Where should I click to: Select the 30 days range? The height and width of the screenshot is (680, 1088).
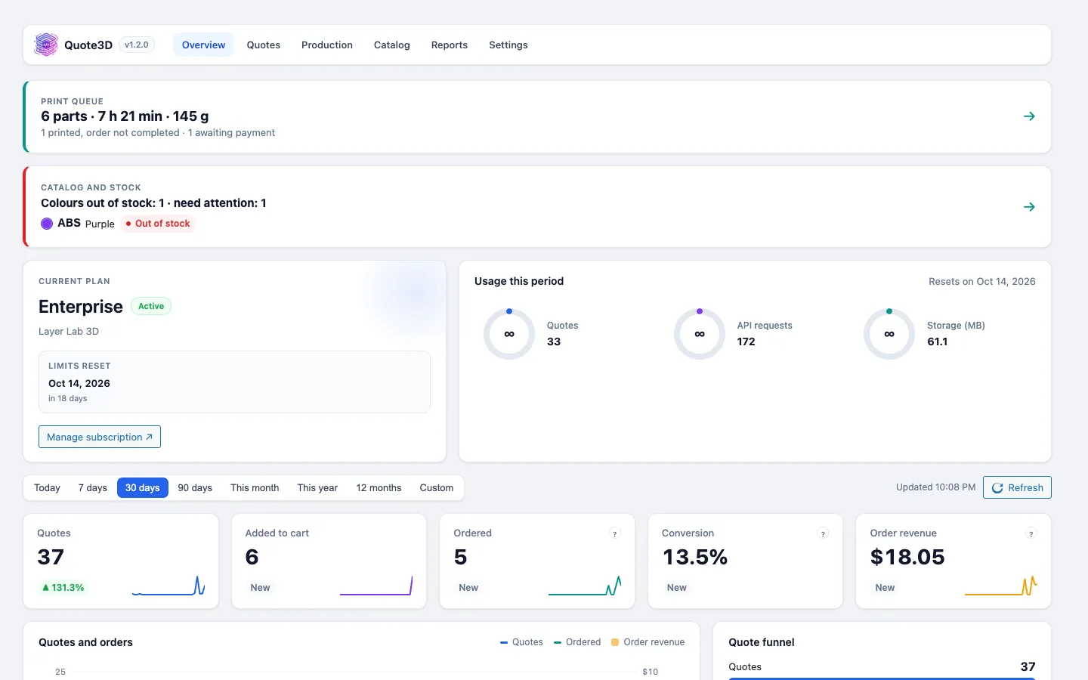(x=143, y=488)
